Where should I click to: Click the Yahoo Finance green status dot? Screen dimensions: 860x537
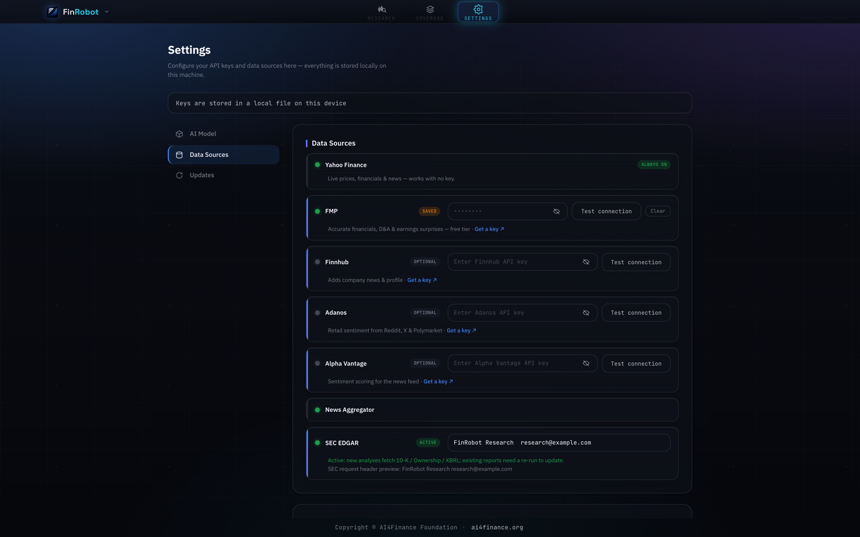point(318,165)
